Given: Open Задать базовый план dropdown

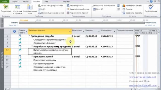Looking at the screenshot, I should (x=78, y=9).
